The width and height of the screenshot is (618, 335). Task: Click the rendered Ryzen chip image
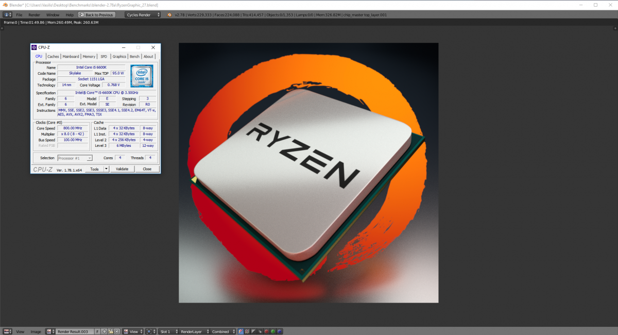tap(308, 173)
